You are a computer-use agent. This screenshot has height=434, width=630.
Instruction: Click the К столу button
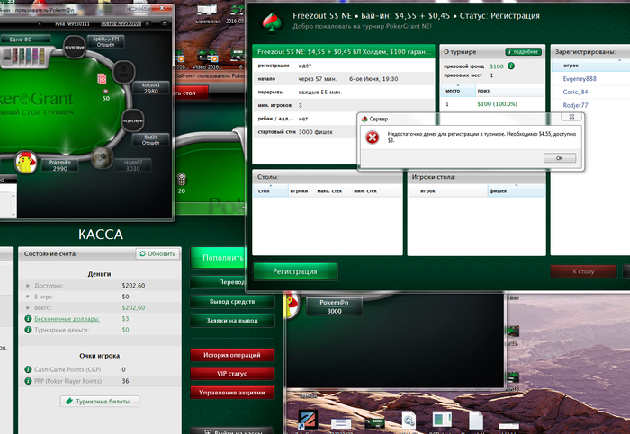583,271
